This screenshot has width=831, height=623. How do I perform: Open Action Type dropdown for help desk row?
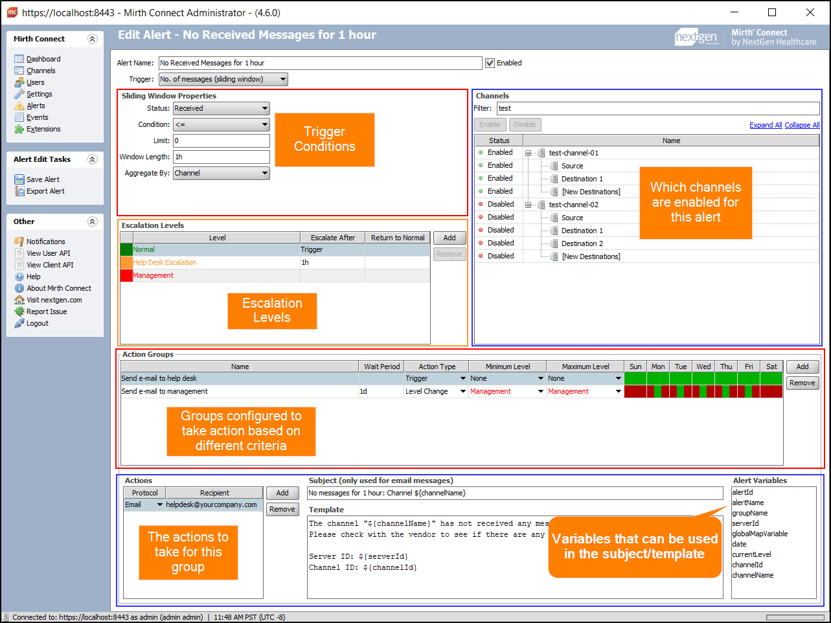(463, 378)
